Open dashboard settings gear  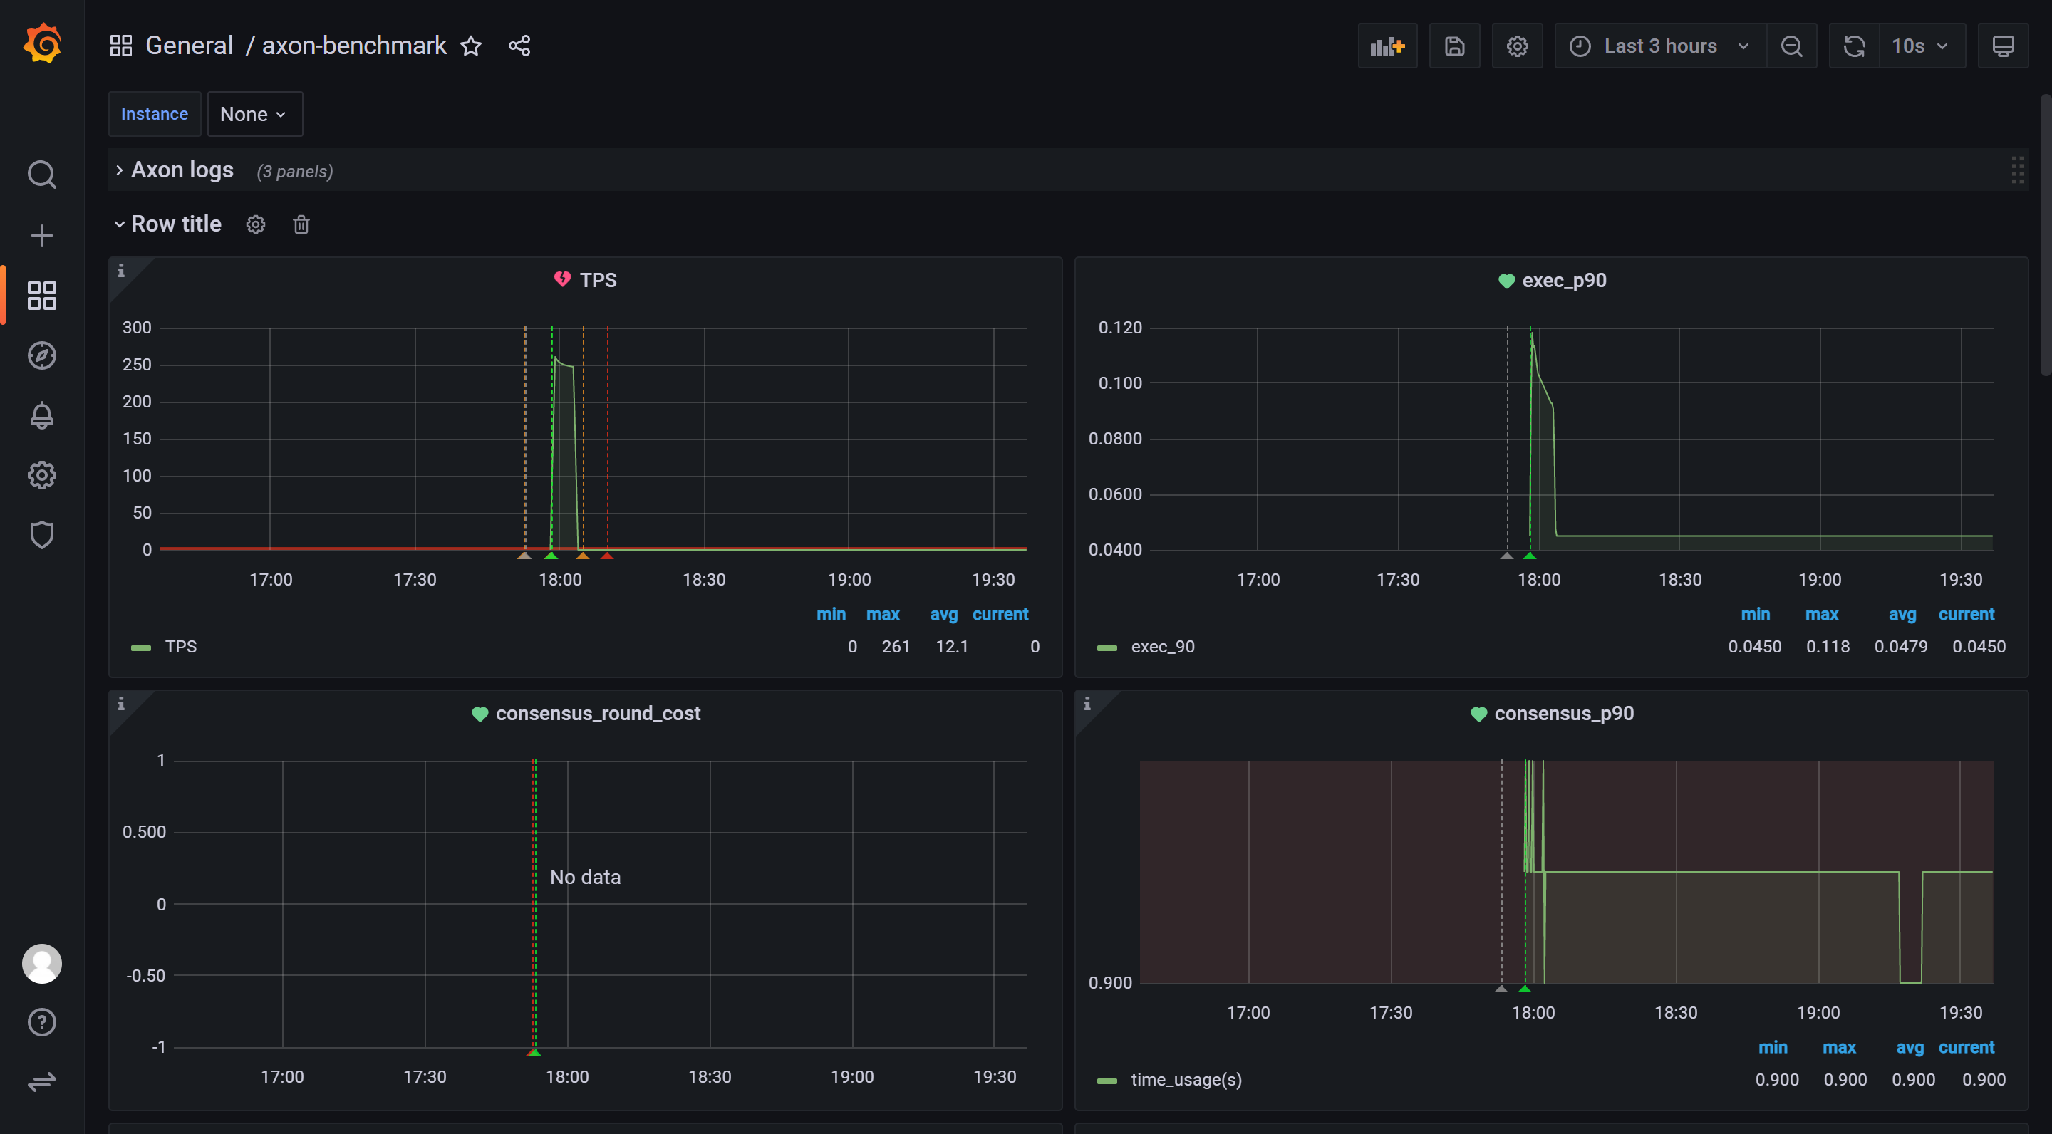pyautogui.click(x=1517, y=46)
